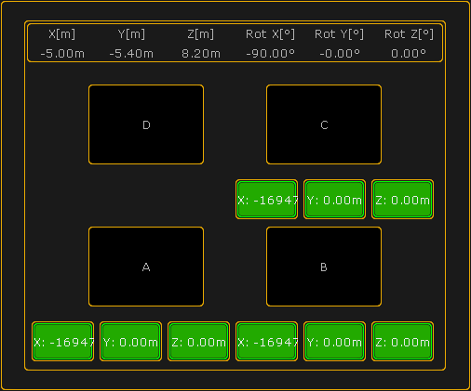Select the black box labeled C
This screenshot has width=471, height=391.
324,124
